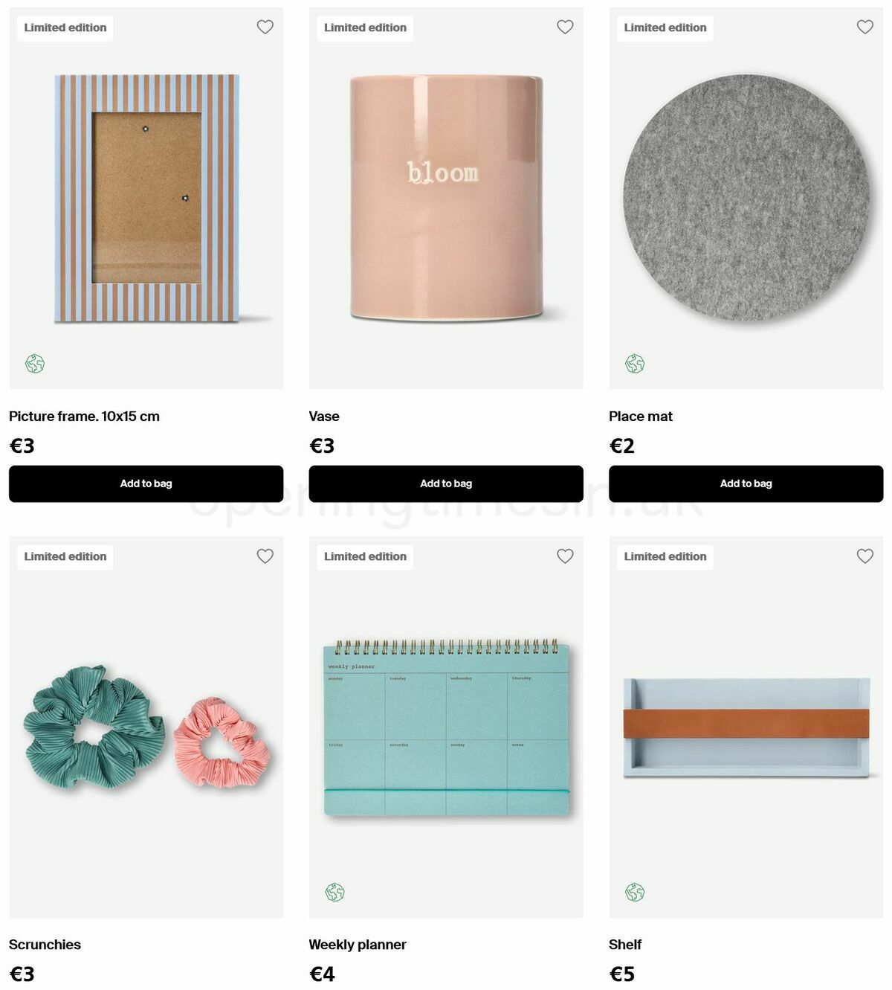Click the globe eco icon on Weekly planner

click(335, 892)
